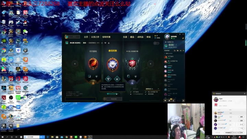Click the League client logo icon

[x=67, y=37]
